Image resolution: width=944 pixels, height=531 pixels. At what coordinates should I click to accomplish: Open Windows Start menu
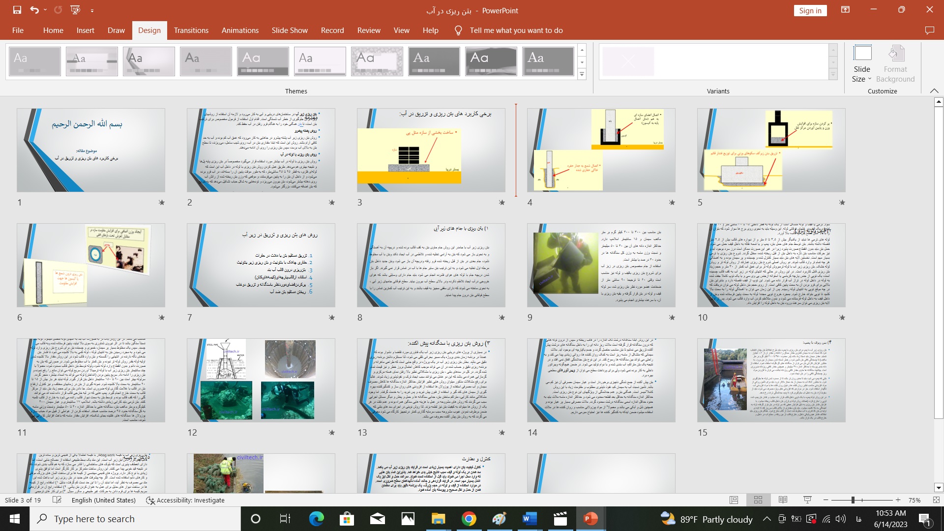click(x=14, y=519)
